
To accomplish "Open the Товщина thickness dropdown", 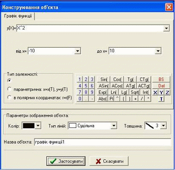I will tap(164, 126).
